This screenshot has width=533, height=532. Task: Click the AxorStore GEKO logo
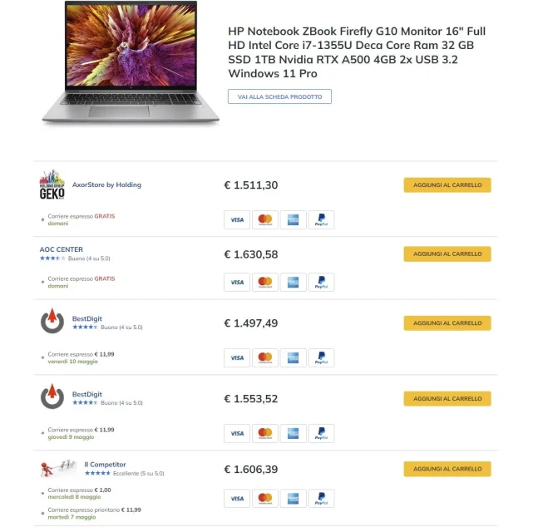[x=52, y=185]
